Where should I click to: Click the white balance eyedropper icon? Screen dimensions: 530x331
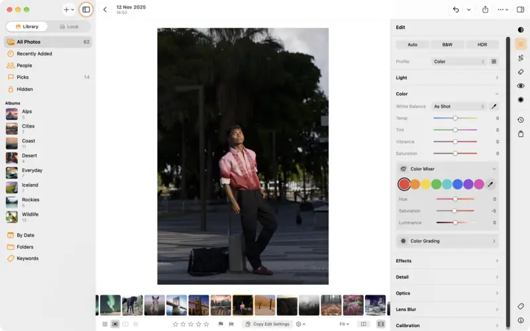point(494,107)
